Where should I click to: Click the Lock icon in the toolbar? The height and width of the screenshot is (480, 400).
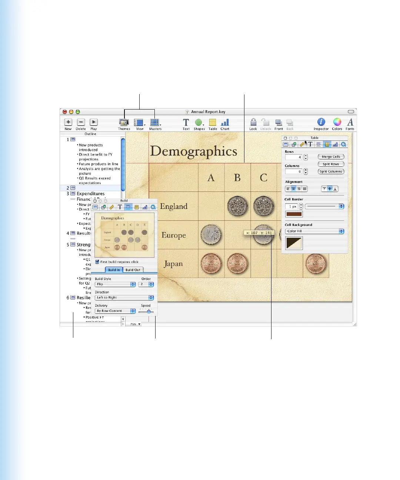(253, 122)
